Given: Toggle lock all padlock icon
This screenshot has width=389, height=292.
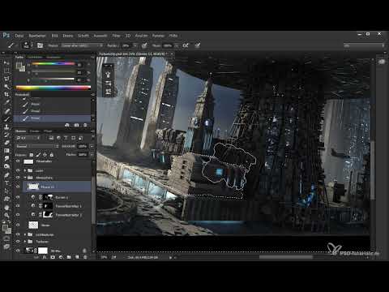Looking at the screenshot, I should [x=52, y=155].
